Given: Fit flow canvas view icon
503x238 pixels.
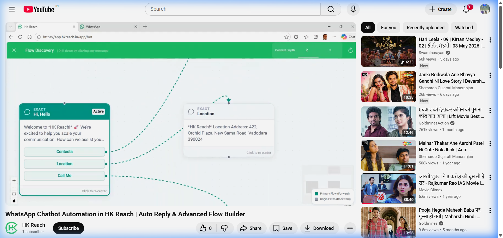Looking at the screenshot, I should pos(14,194).
